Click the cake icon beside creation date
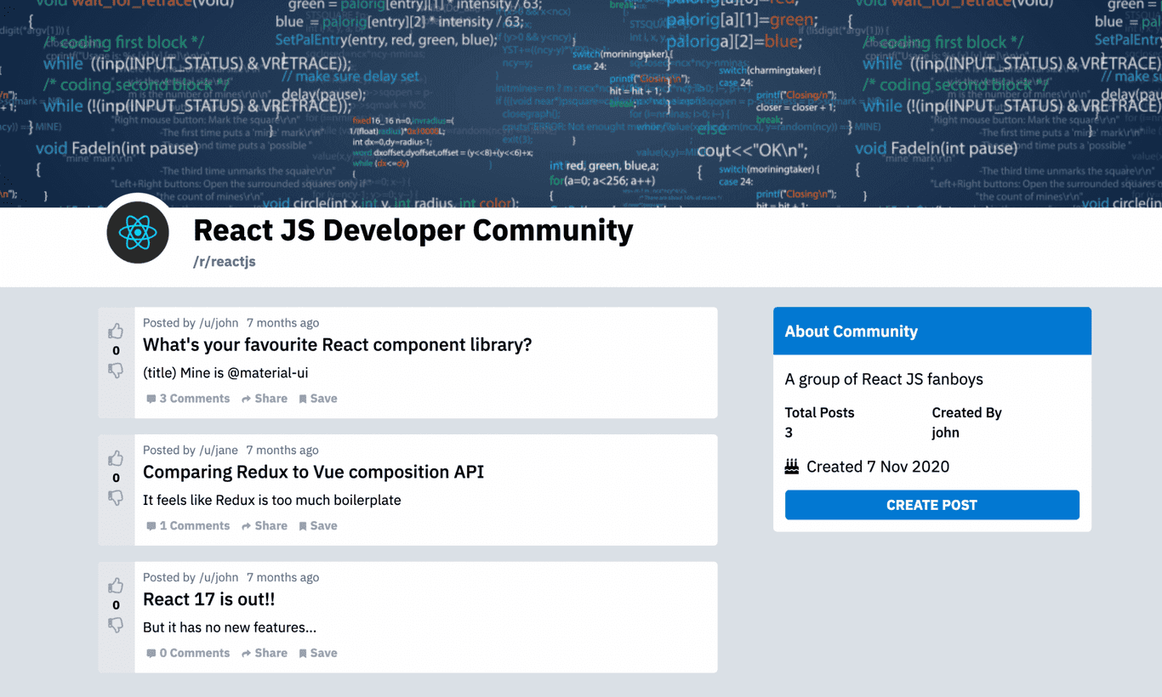Viewport: 1162px width, 697px height. (x=791, y=465)
